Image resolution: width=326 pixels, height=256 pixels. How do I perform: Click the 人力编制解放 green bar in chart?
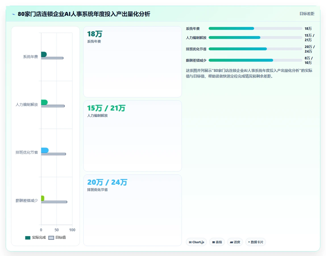point(44,103)
